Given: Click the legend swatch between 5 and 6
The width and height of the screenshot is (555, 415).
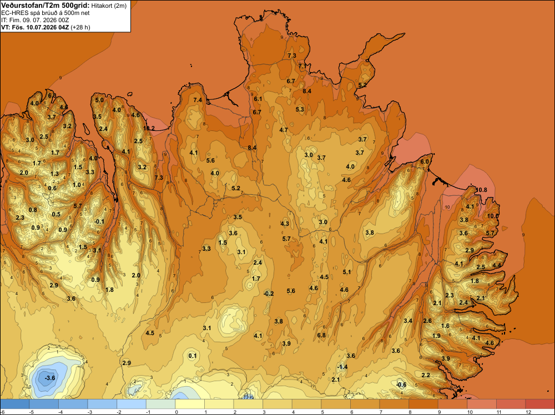Looking at the screenshot, I should click(336, 404).
